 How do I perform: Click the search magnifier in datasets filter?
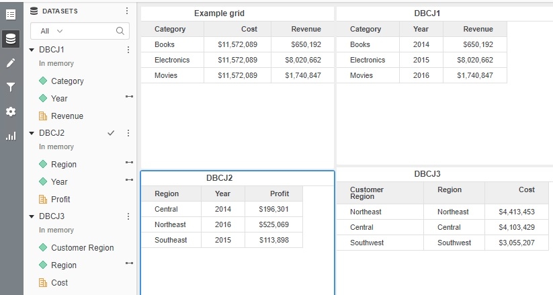(120, 31)
